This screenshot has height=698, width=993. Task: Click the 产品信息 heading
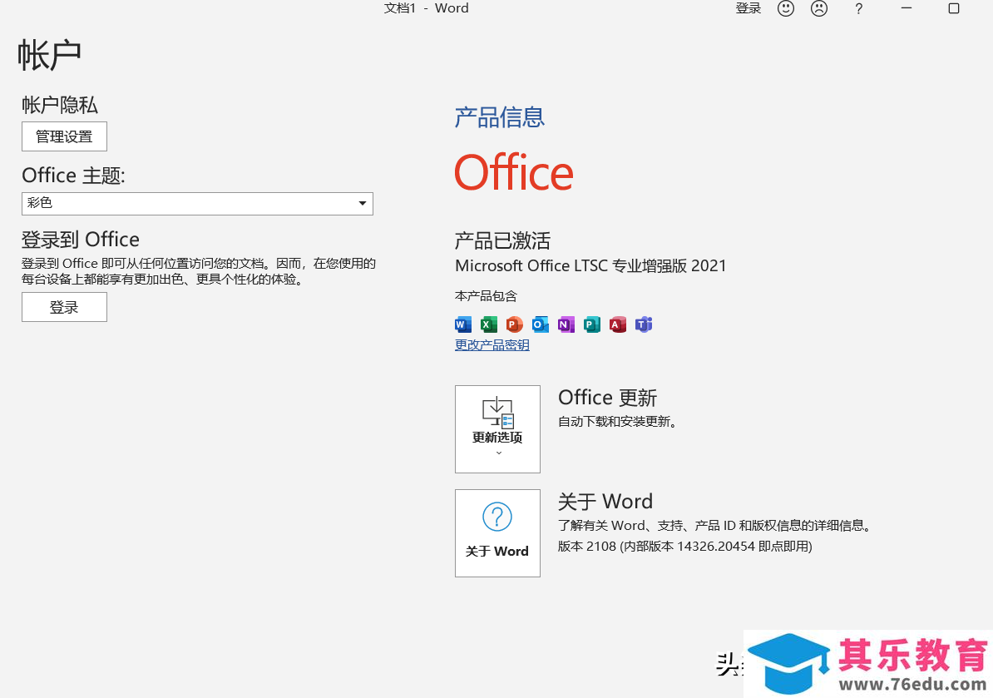500,117
